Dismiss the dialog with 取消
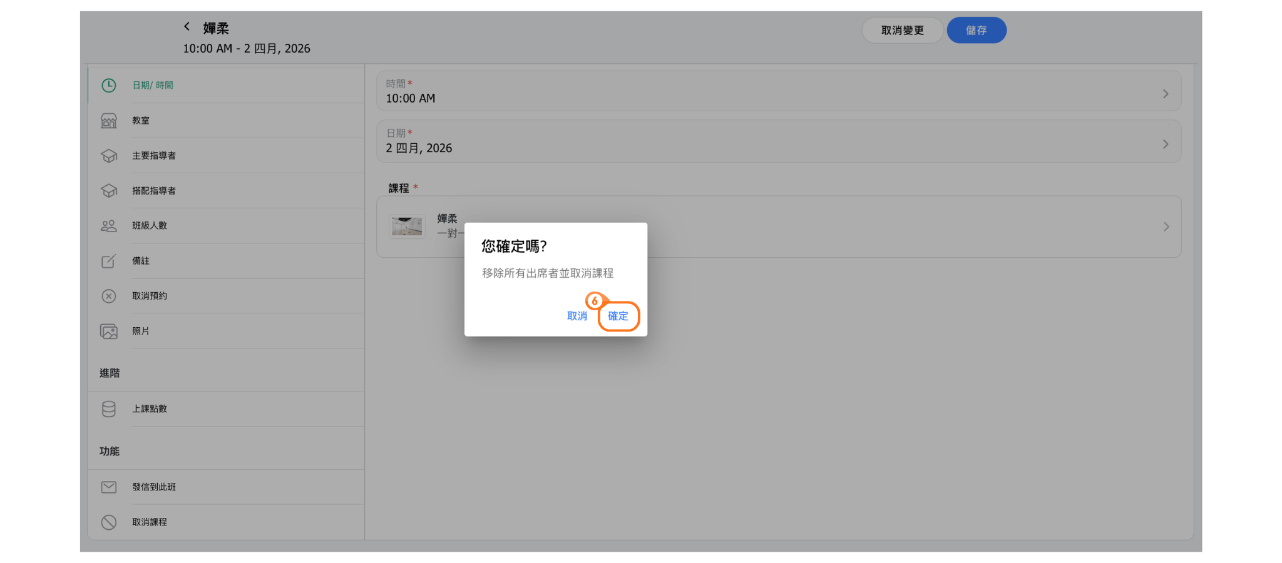The width and height of the screenshot is (1282, 563). [577, 317]
